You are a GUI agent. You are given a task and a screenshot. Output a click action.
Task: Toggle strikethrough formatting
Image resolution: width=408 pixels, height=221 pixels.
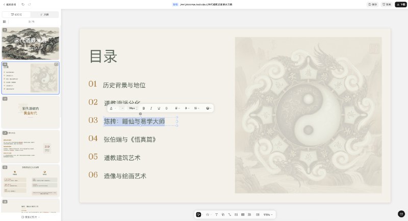point(167,108)
